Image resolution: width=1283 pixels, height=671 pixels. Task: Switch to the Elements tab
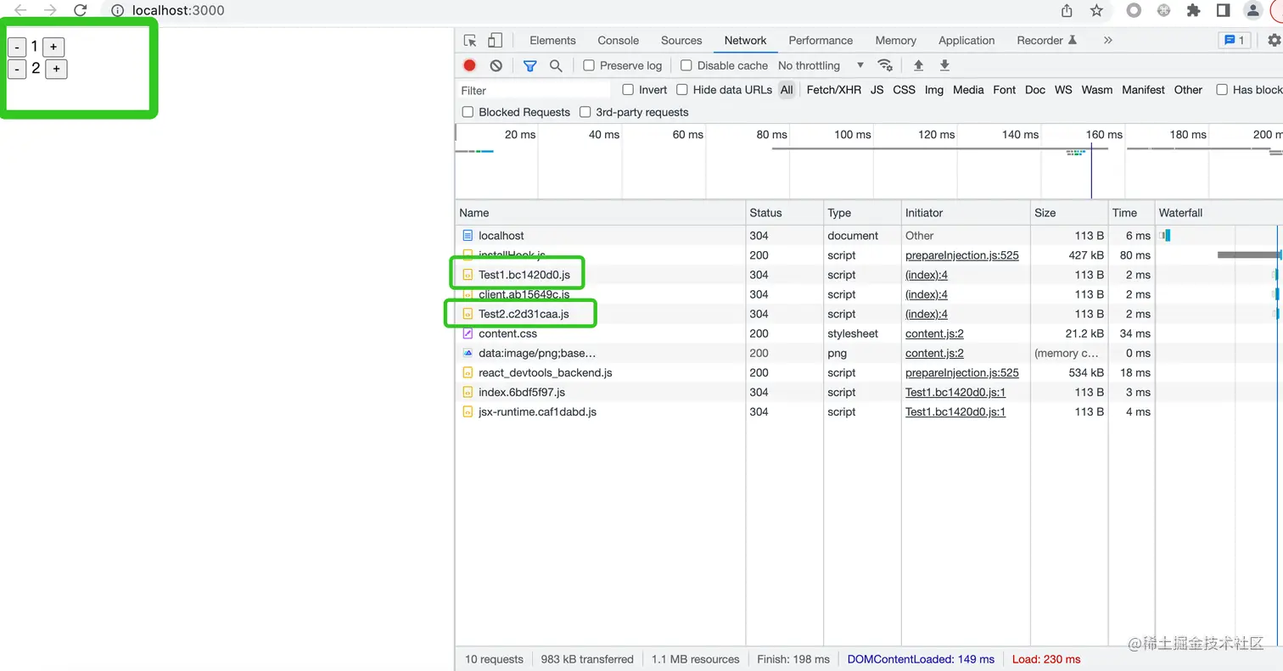pyautogui.click(x=552, y=40)
